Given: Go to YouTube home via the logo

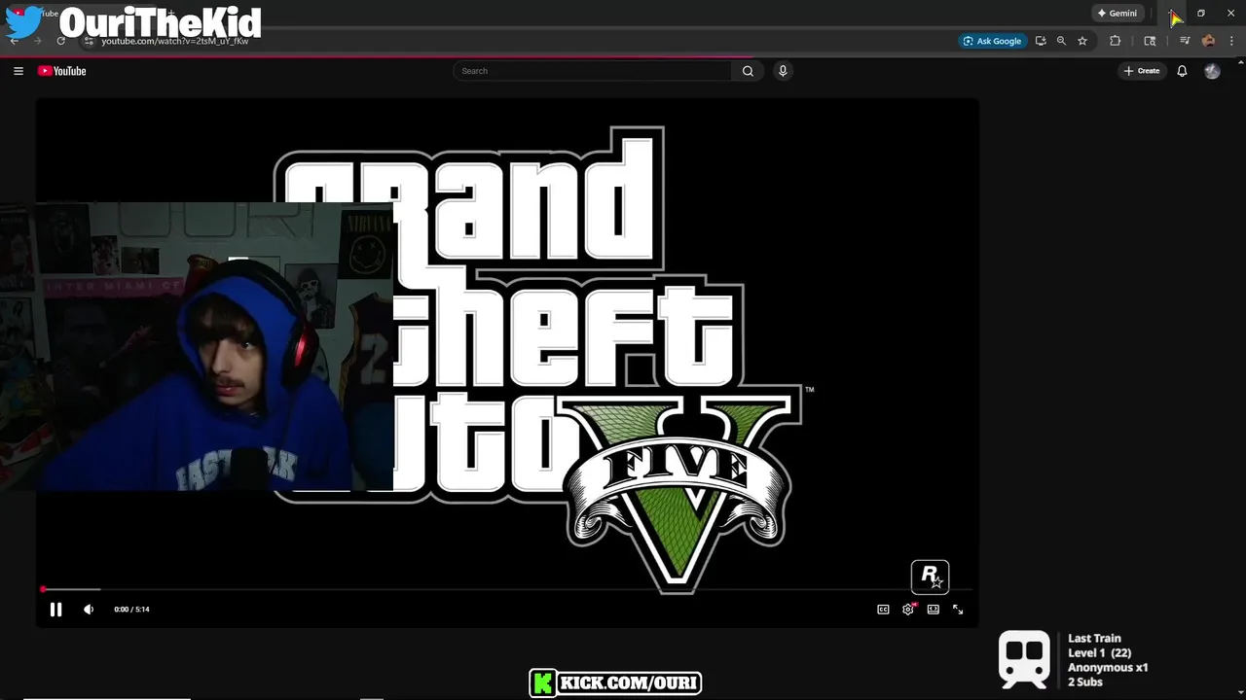Looking at the screenshot, I should click(x=62, y=71).
